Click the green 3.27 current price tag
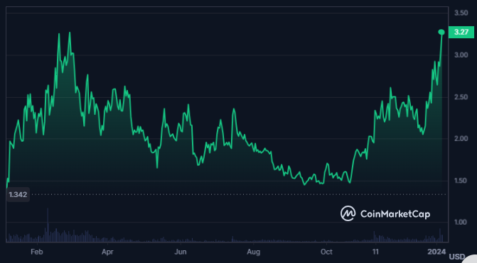The image size is (477, 263). click(461, 32)
